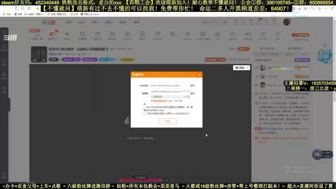Click the PC客户端 orange button
The image size is (336, 189).
tap(300, 35)
